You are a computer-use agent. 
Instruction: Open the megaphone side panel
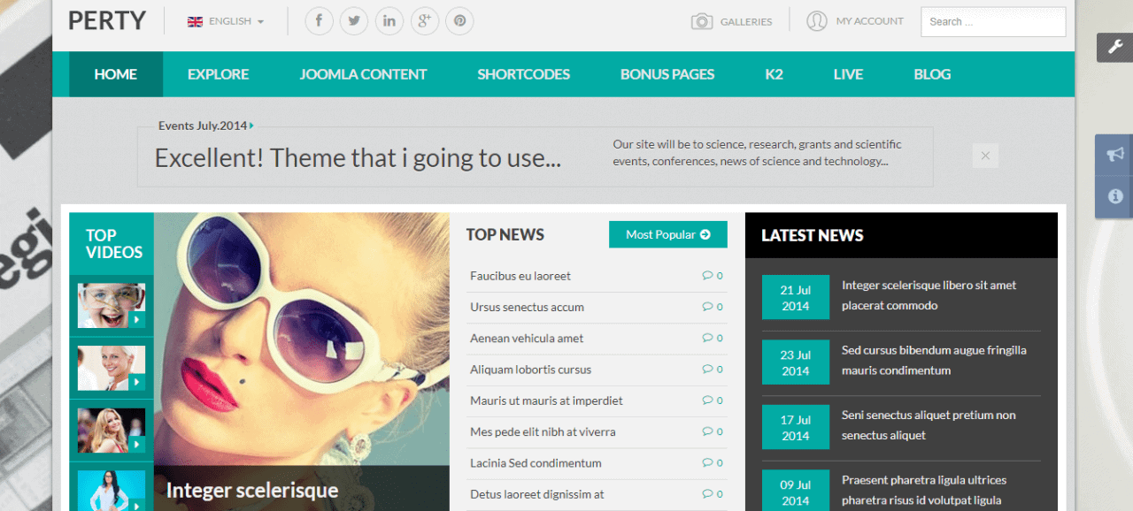coord(1115,155)
